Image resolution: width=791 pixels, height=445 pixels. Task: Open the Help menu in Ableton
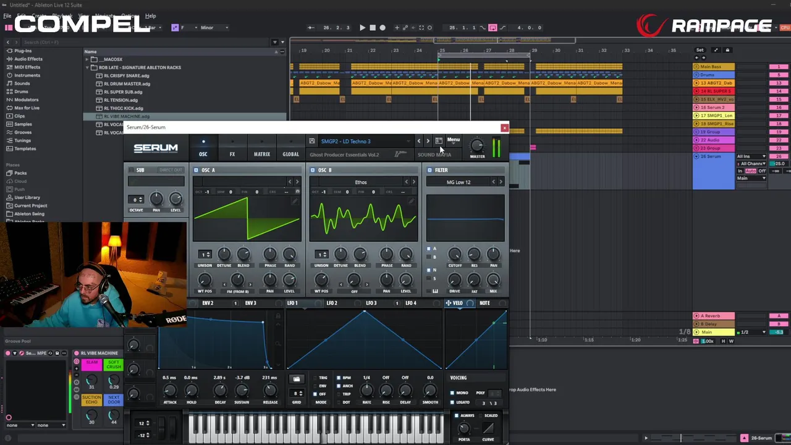pos(150,15)
